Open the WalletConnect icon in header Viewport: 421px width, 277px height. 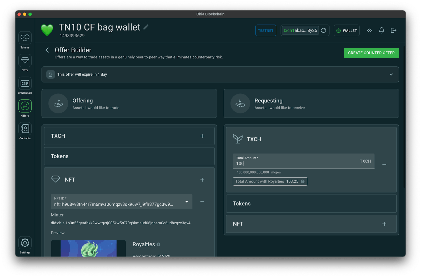tap(369, 31)
